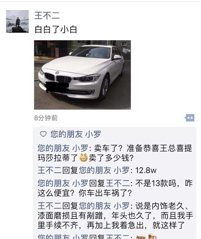Screen dimensions: 201x239
Task: Tap 王不二 name in the 12.8w reply
Action: tap(50, 170)
